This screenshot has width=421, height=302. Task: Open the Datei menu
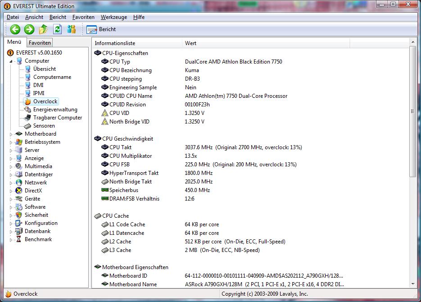click(13, 17)
